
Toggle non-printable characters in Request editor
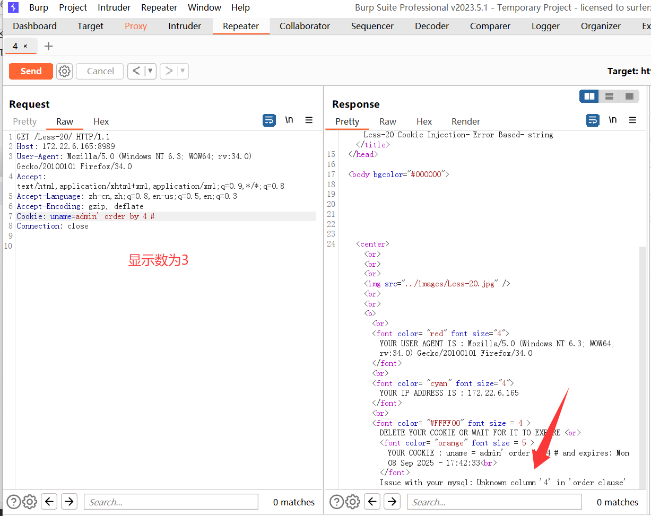tap(289, 120)
